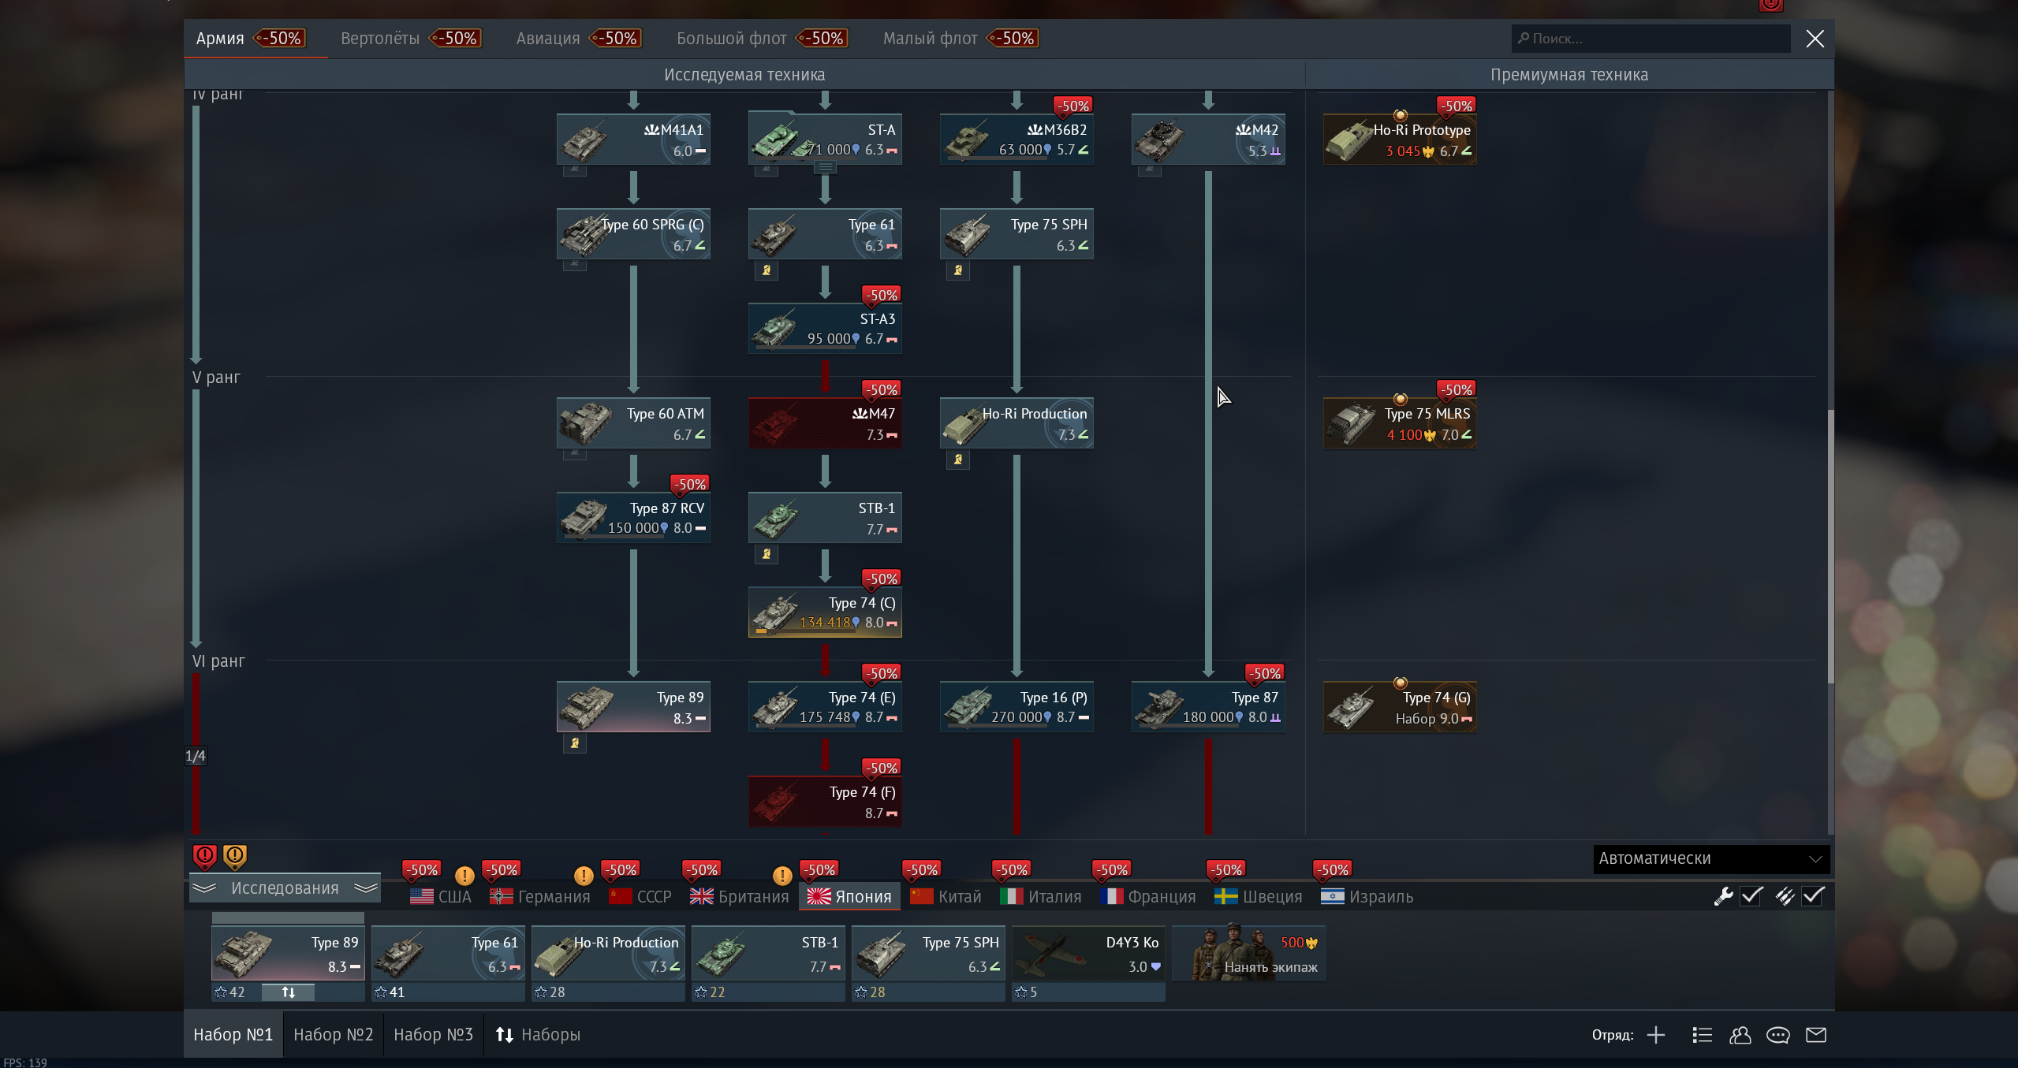Switch to Набор №2 preset

(334, 1035)
